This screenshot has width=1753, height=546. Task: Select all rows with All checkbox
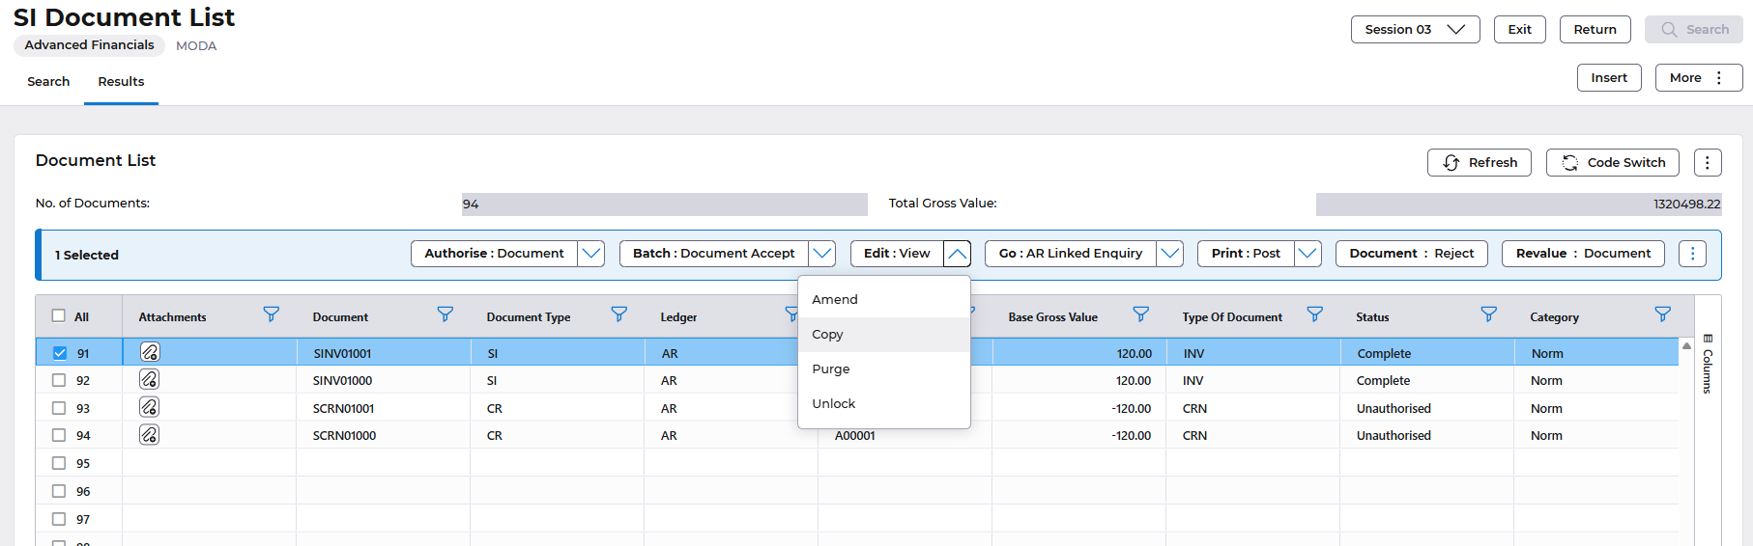(59, 315)
